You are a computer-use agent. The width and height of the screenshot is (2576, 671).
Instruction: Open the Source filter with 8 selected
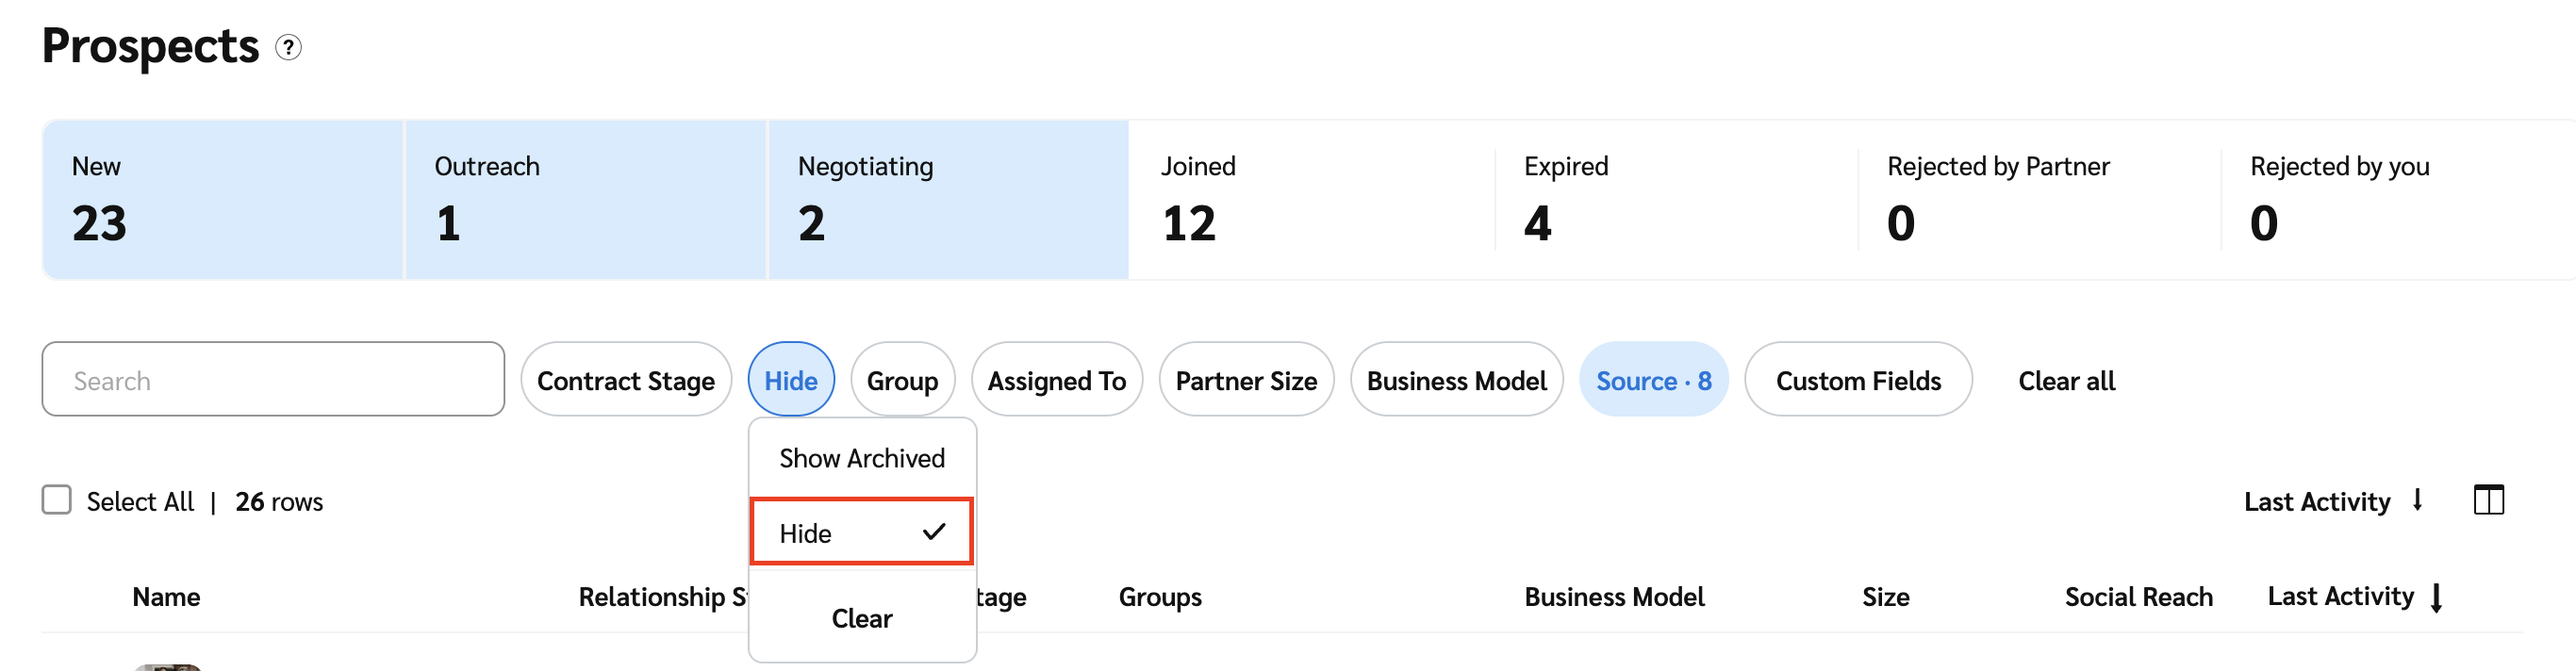pyautogui.click(x=1653, y=380)
